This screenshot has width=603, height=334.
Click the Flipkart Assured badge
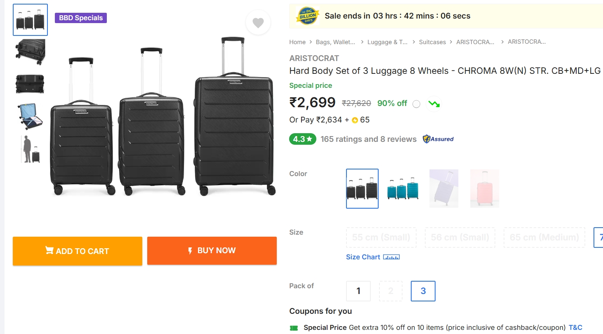pyautogui.click(x=438, y=139)
